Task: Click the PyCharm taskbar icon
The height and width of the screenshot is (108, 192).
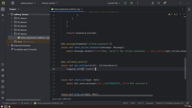Action: 5,106
